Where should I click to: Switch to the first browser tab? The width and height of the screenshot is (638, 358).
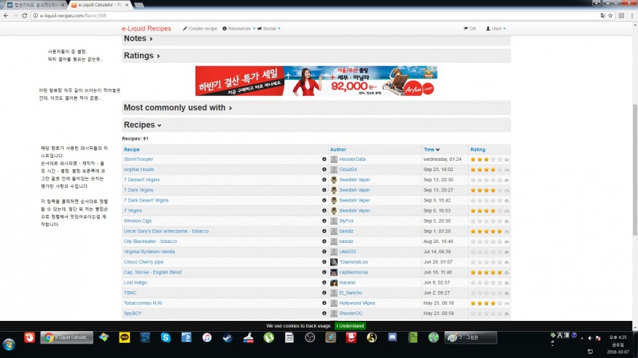pos(34,5)
